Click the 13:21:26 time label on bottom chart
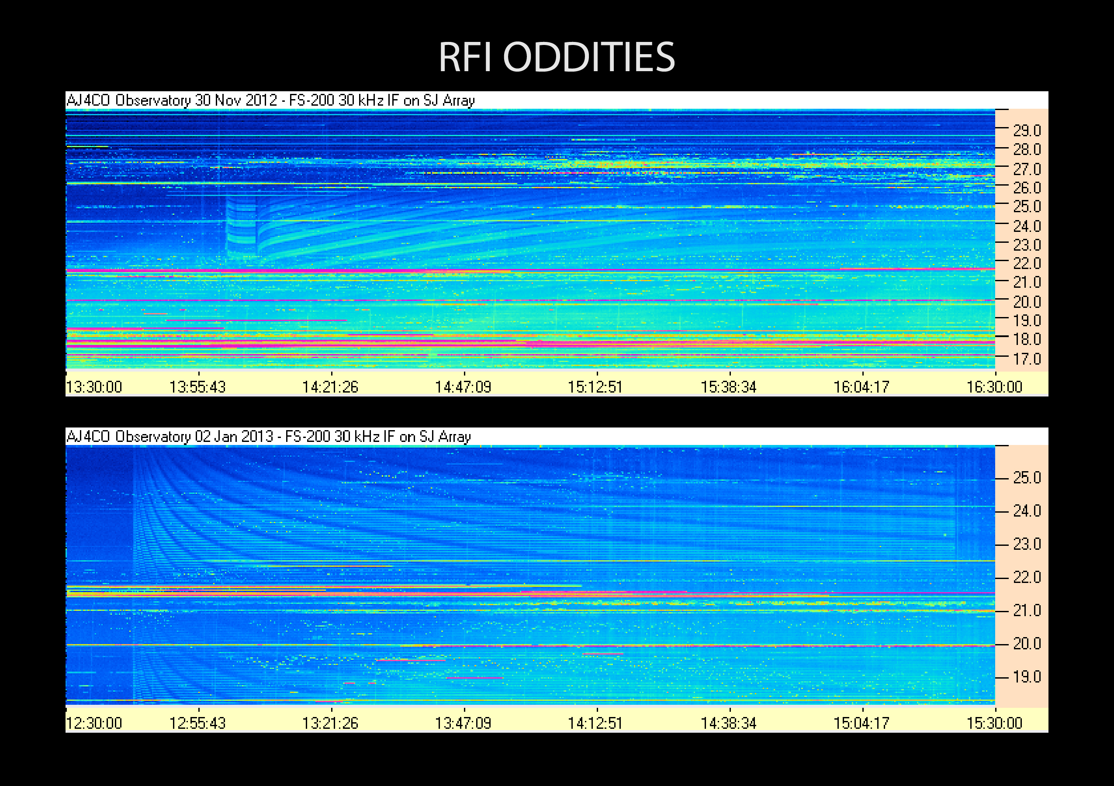The image size is (1114, 786). [330, 723]
